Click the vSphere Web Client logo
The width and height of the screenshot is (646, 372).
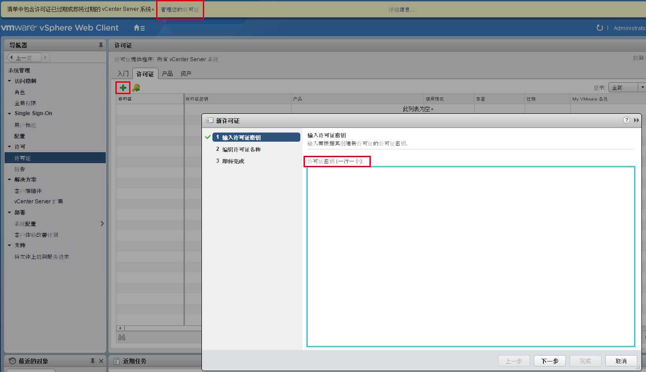tap(60, 28)
